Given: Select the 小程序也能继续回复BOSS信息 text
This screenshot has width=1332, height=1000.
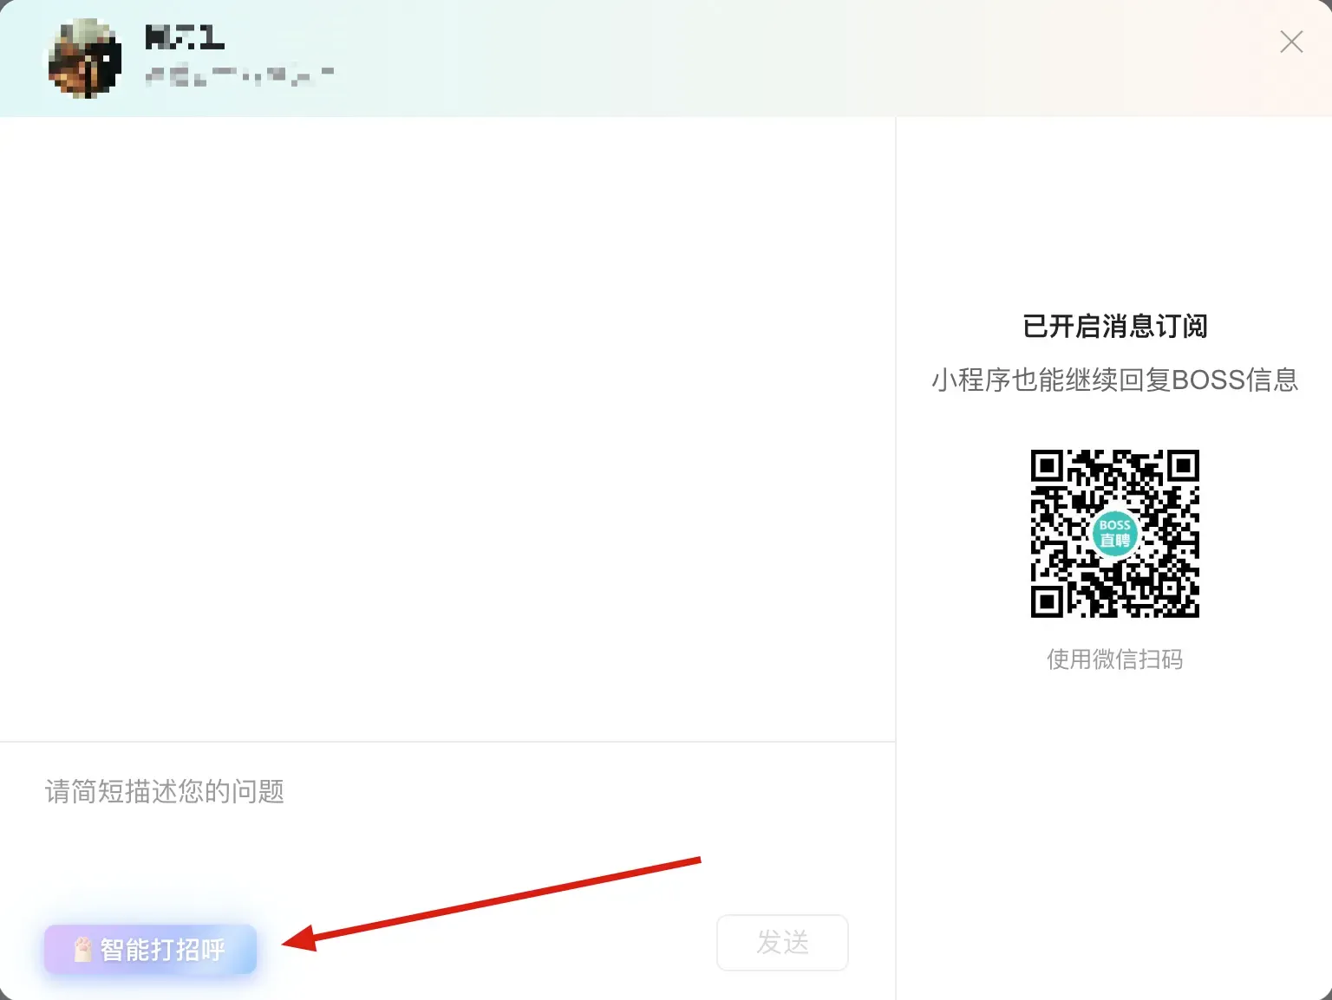Looking at the screenshot, I should [1114, 380].
